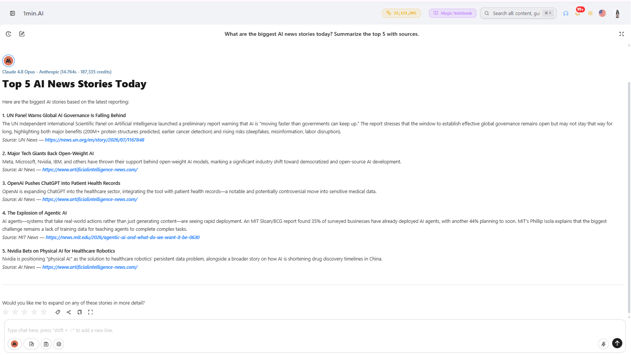Attach a file via document-plus icon
The width and height of the screenshot is (631, 355).
click(31, 344)
